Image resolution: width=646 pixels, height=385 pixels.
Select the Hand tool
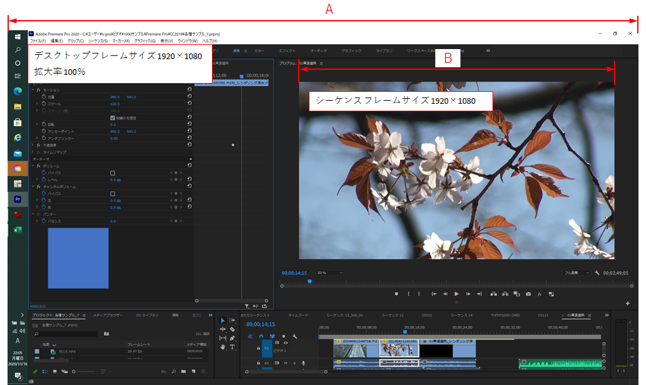click(x=222, y=347)
